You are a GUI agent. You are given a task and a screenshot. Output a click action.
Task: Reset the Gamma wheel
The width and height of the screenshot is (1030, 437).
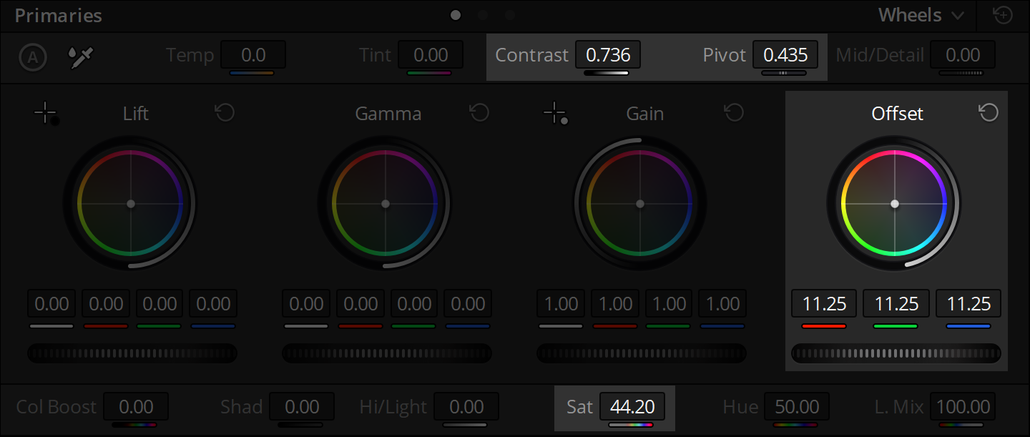(x=479, y=112)
